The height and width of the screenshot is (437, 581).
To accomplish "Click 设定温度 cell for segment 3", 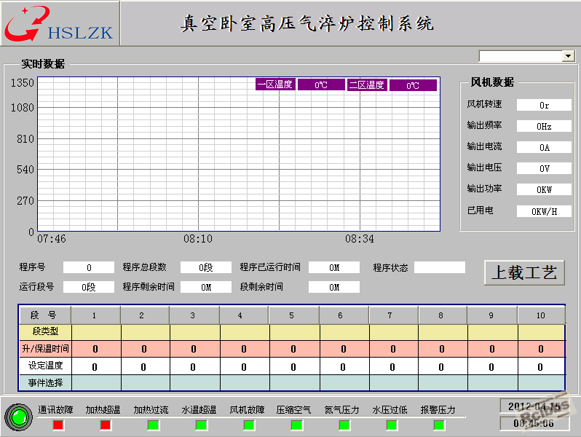I will [195, 366].
